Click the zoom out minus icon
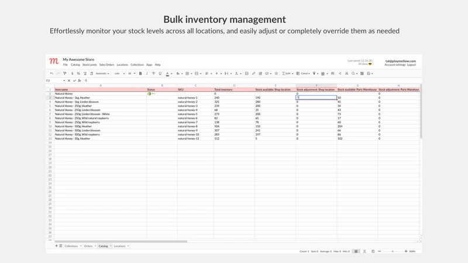 tap(379, 251)
